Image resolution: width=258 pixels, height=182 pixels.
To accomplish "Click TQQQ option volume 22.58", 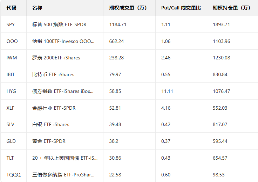I will (115, 175).
